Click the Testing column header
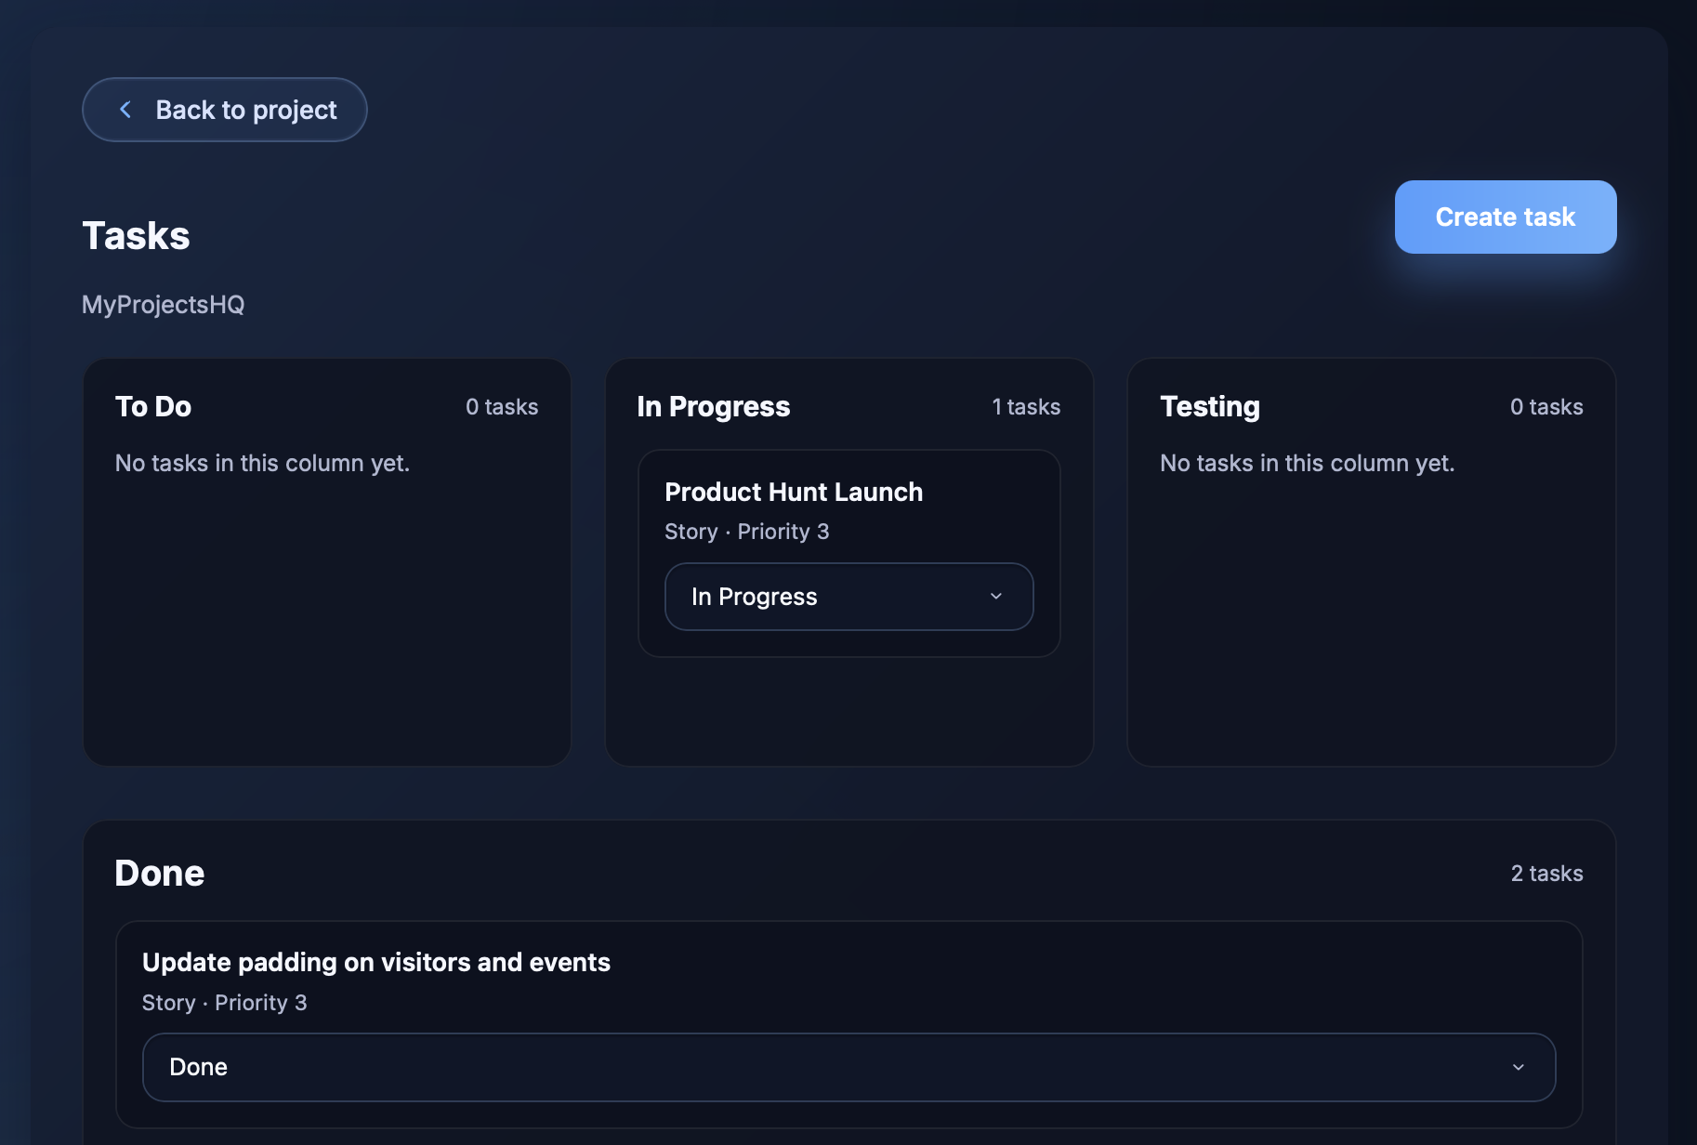The height and width of the screenshot is (1145, 1697). pyautogui.click(x=1209, y=406)
